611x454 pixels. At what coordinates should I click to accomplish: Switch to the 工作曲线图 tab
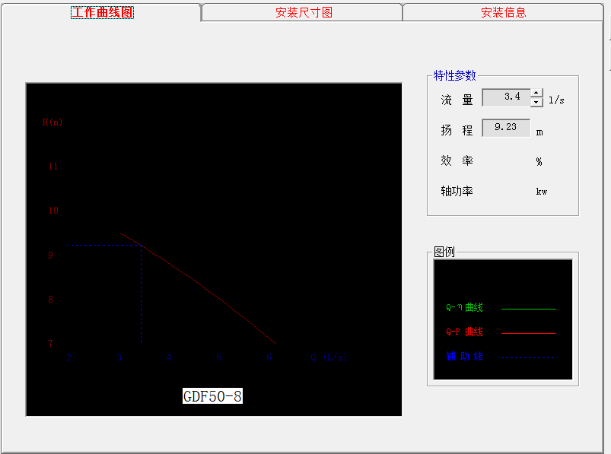102,12
